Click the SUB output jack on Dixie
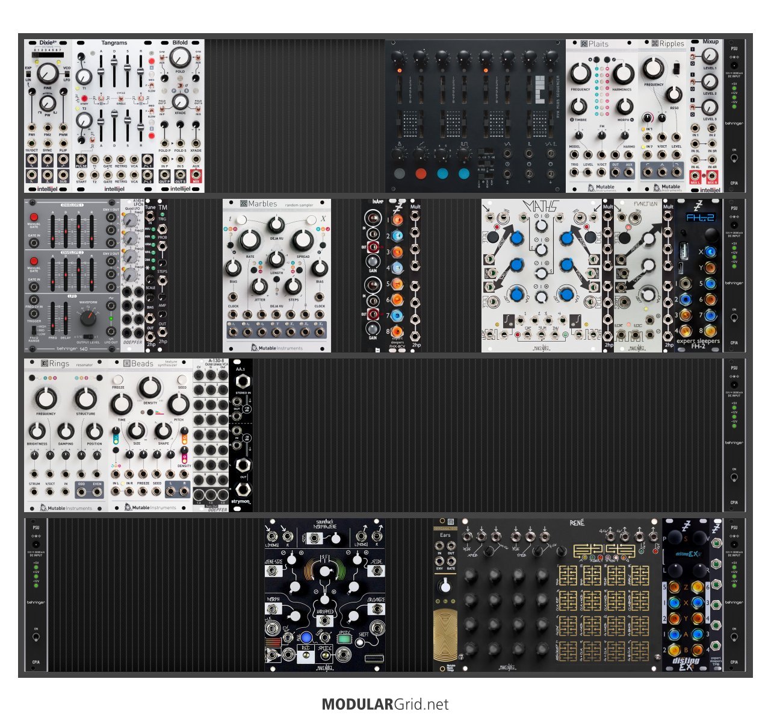The height and width of the screenshot is (717, 771). (63, 174)
